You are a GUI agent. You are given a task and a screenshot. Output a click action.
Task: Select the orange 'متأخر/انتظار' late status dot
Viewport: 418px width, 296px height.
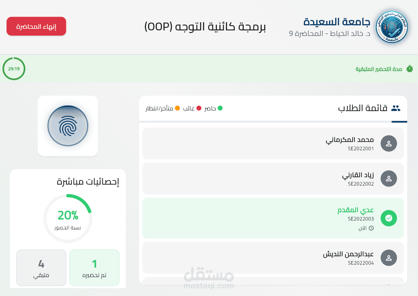[177, 108]
